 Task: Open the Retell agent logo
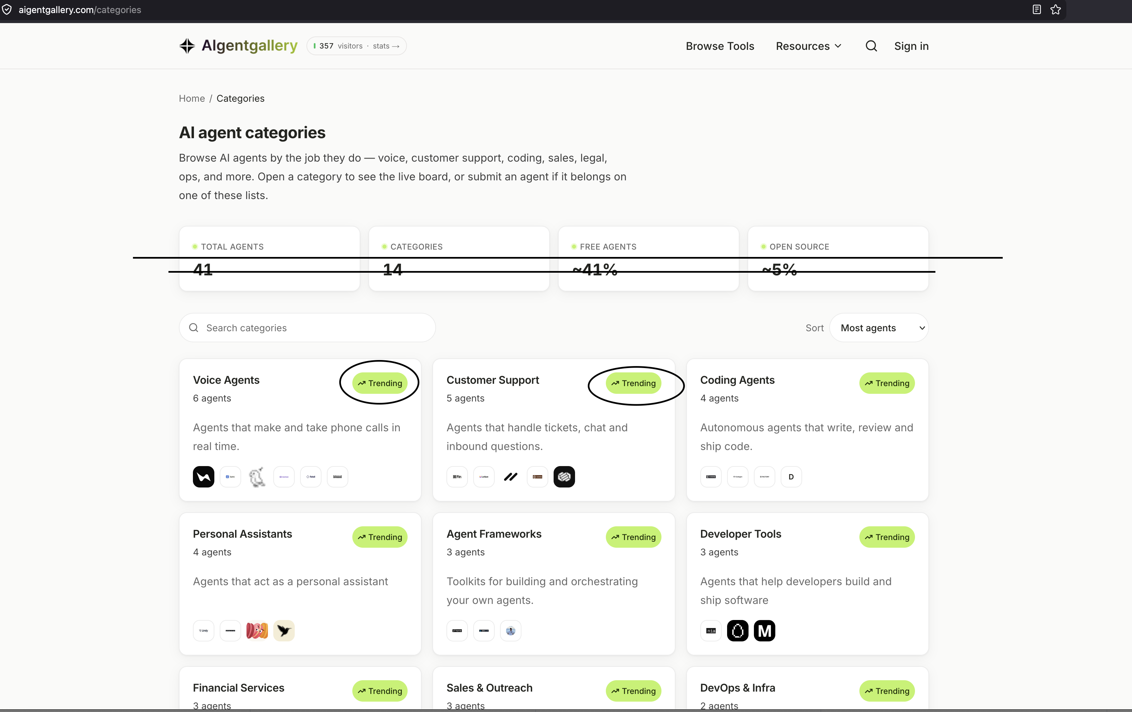point(311,477)
